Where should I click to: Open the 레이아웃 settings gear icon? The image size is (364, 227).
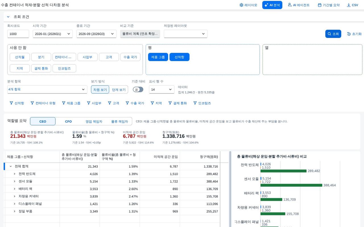tap(241, 5)
